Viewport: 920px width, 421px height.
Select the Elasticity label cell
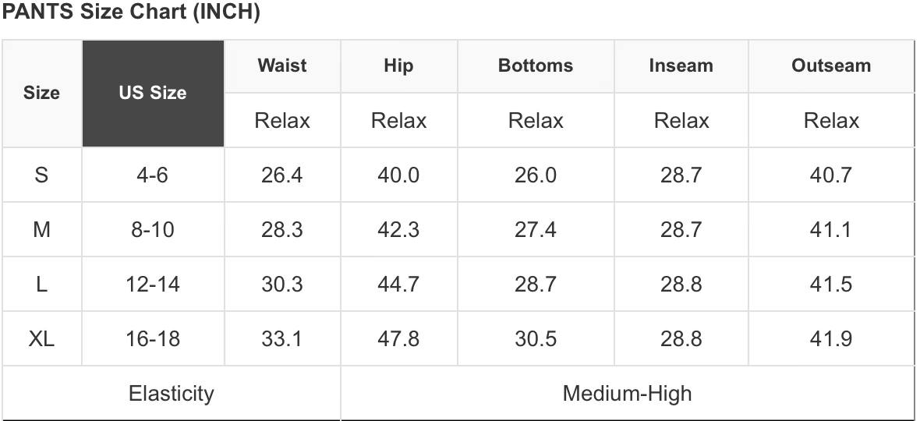click(x=171, y=394)
